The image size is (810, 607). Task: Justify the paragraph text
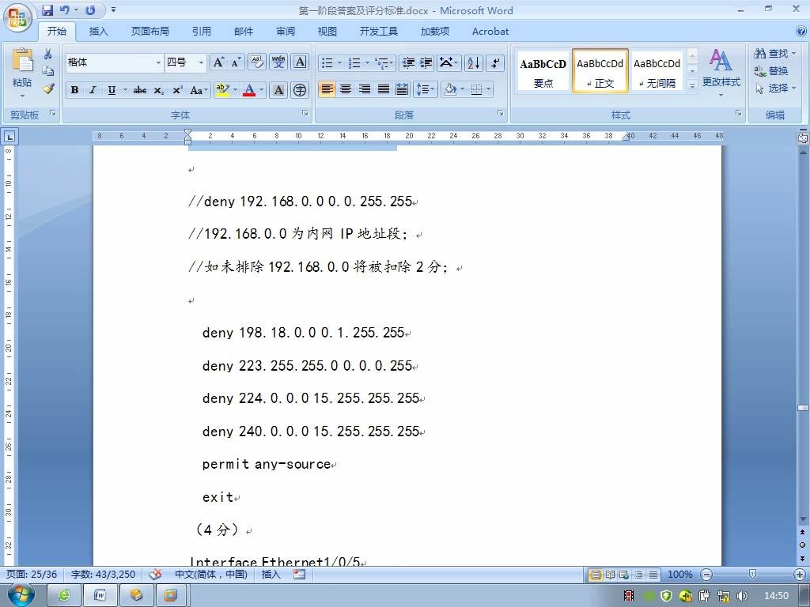(x=384, y=89)
